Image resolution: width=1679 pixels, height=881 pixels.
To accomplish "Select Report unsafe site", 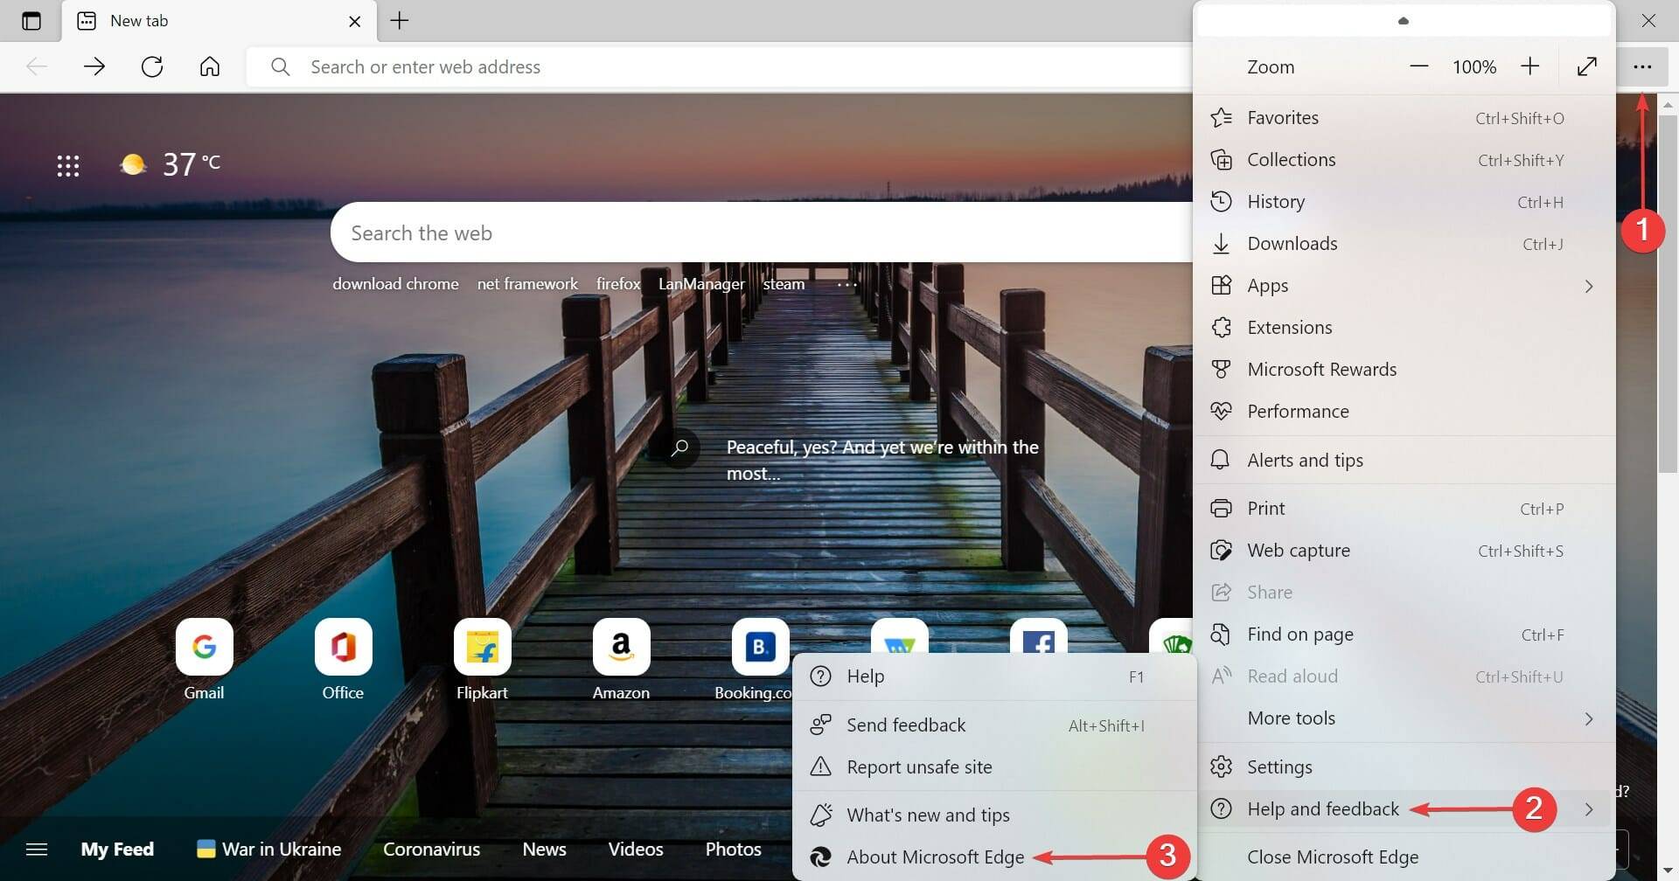I will pos(918,767).
